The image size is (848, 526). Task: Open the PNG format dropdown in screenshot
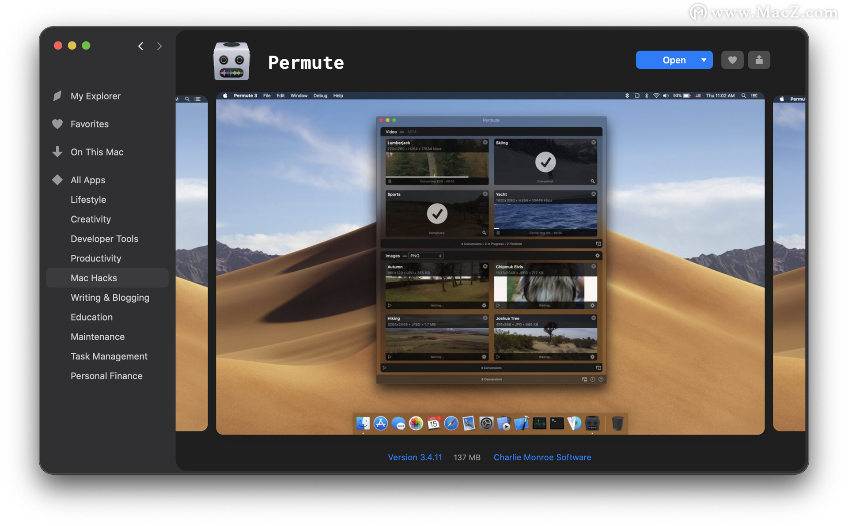[426, 256]
